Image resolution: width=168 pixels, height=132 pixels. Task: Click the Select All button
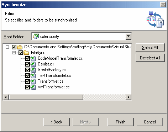150,48
